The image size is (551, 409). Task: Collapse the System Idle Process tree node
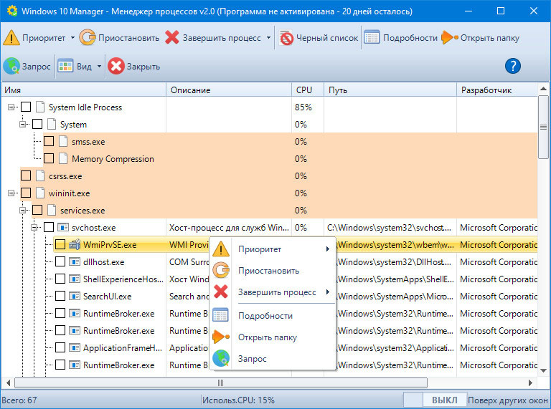point(11,107)
